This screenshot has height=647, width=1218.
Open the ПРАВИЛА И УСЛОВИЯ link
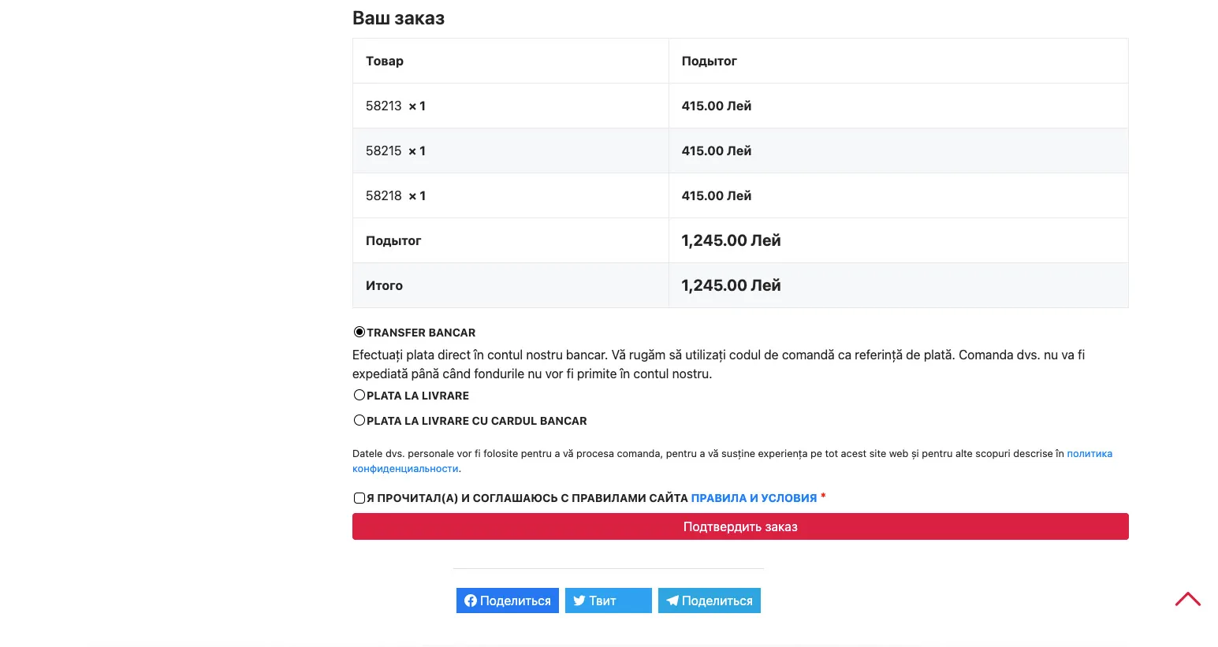[754, 498]
